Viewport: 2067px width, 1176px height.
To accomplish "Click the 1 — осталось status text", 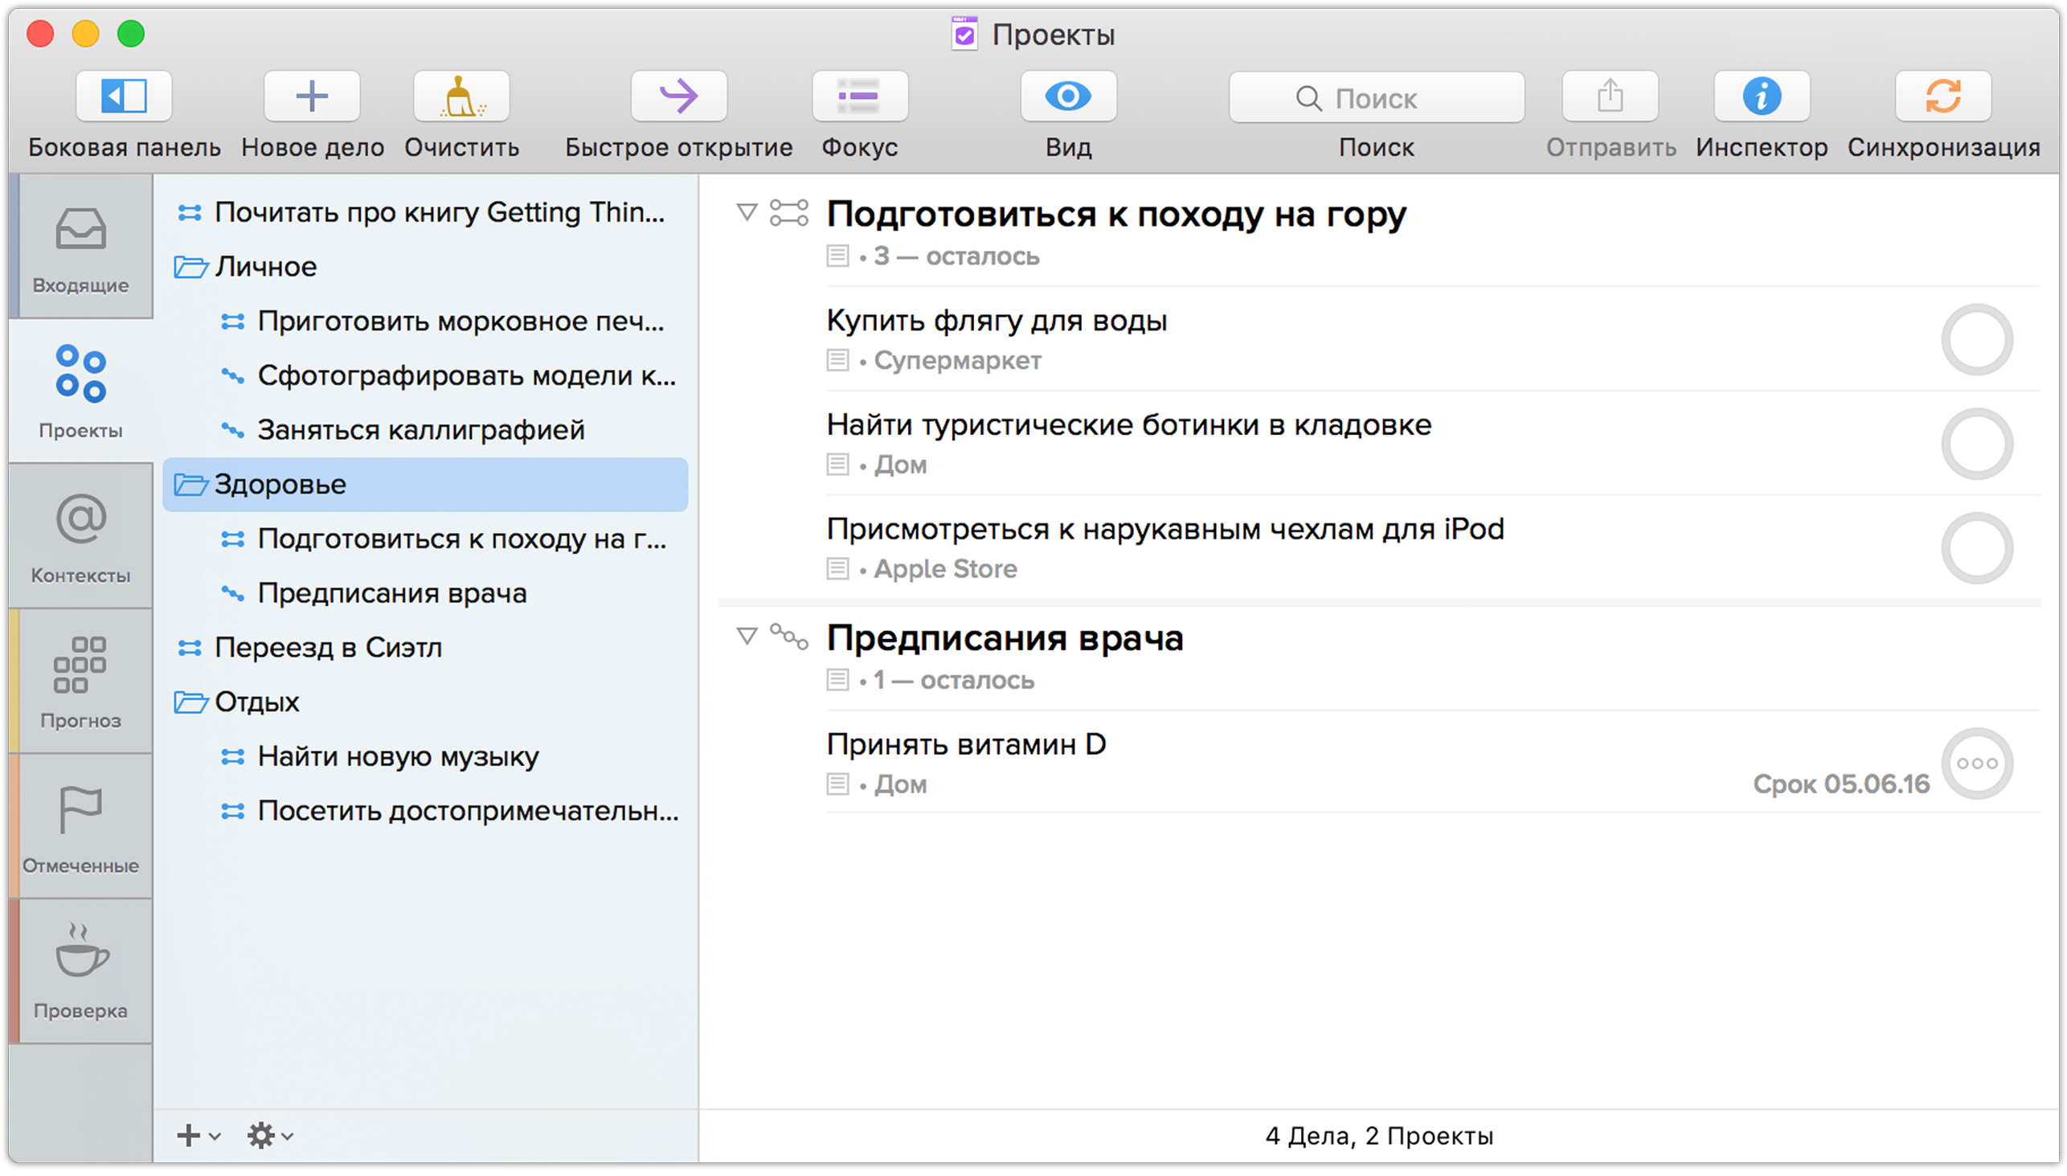I will (954, 680).
